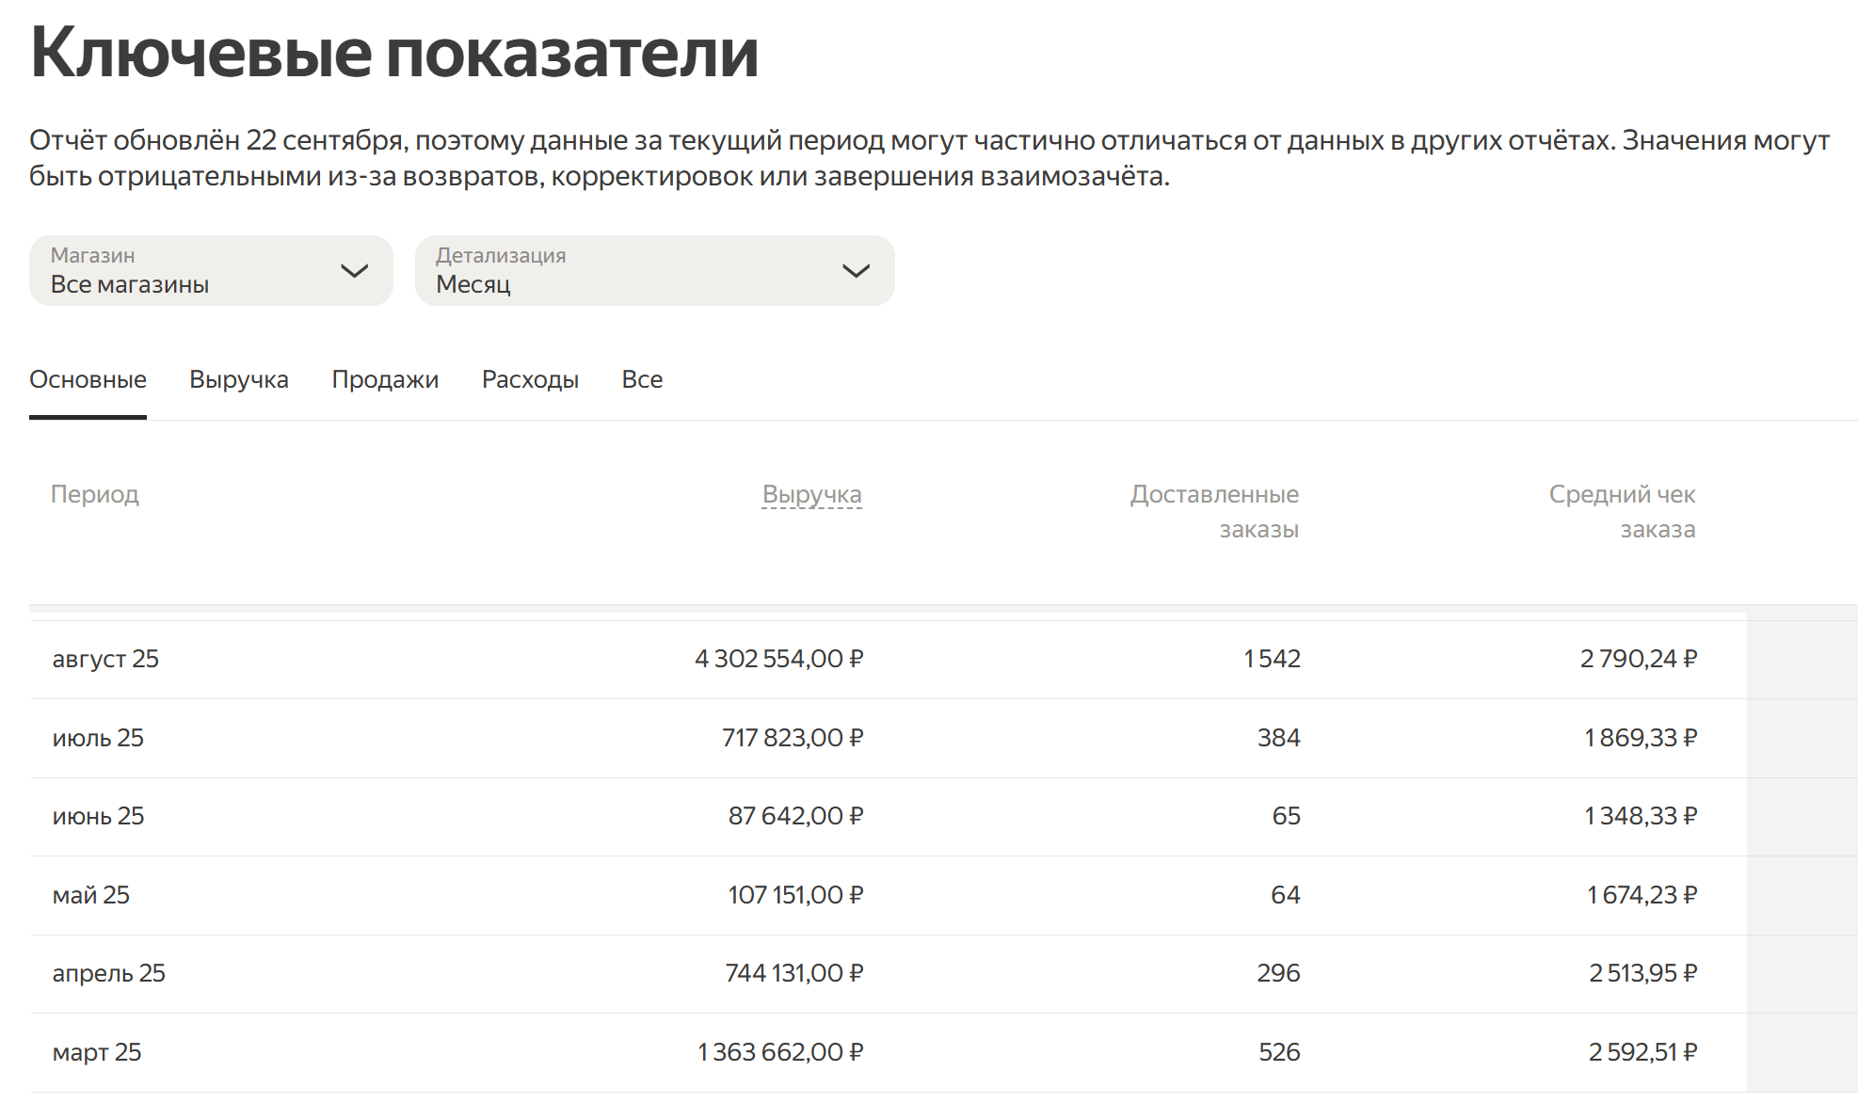This screenshot has height=1103, width=1858.
Task: Select the июль 25 row
Action: [x=98, y=738]
